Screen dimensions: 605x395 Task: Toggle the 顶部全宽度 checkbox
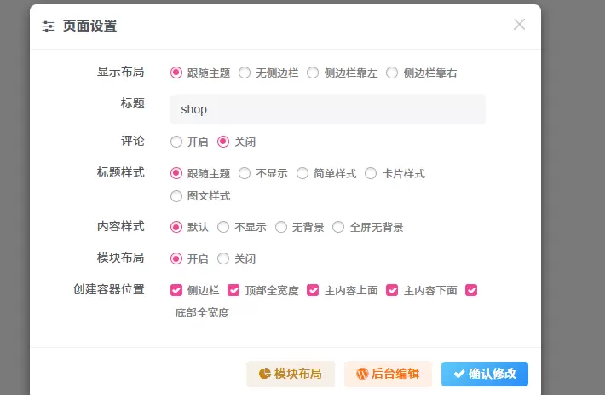(233, 290)
